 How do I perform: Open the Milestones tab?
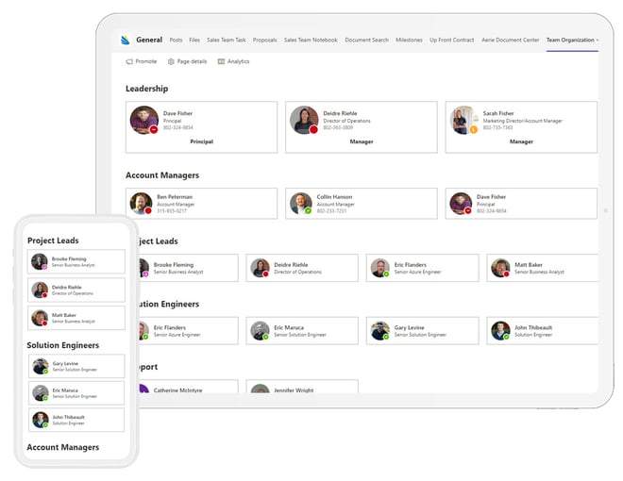[x=409, y=40]
